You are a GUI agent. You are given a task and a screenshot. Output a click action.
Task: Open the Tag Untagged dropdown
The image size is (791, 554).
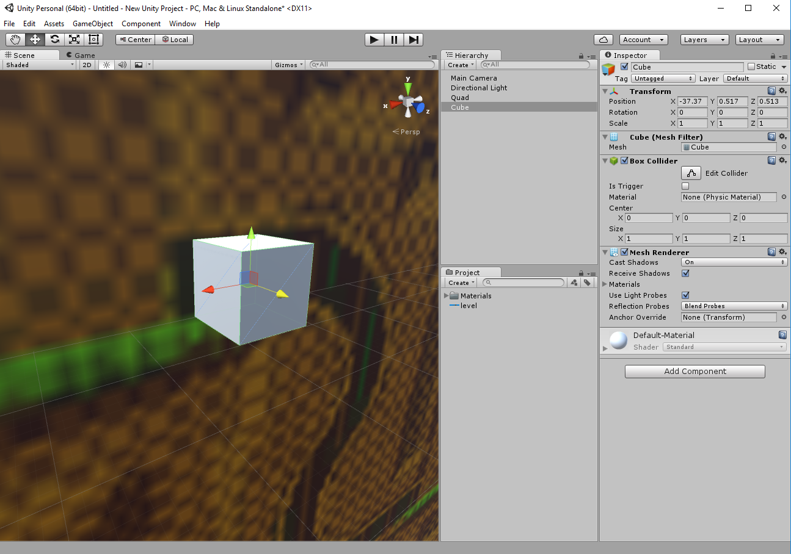[663, 79]
